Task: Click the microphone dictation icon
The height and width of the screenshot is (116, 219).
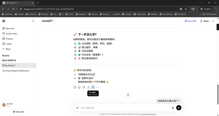Action: pos(173,108)
